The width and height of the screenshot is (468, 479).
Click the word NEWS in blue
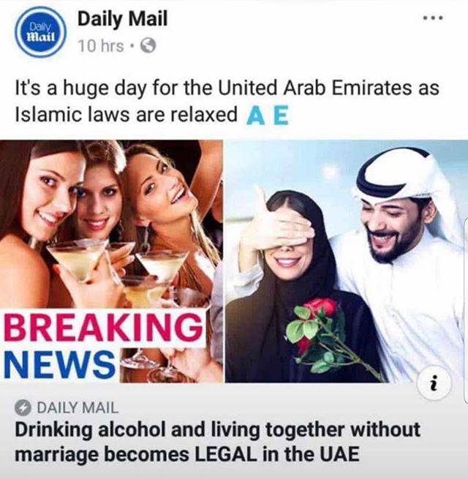click(x=59, y=363)
